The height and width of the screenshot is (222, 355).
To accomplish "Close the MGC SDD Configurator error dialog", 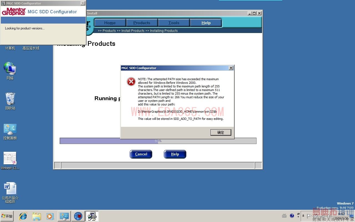I will [231, 68].
